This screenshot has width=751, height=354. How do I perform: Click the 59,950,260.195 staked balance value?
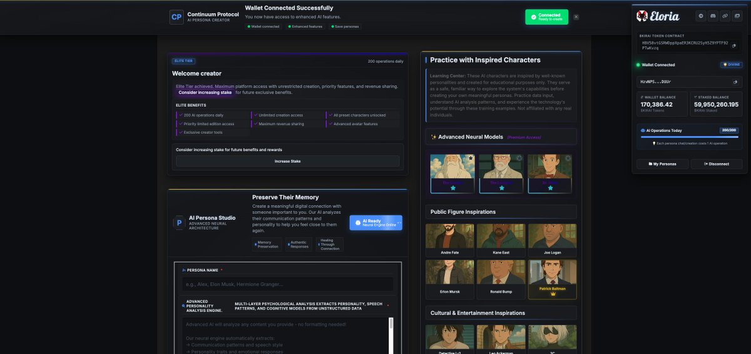pos(716,104)
